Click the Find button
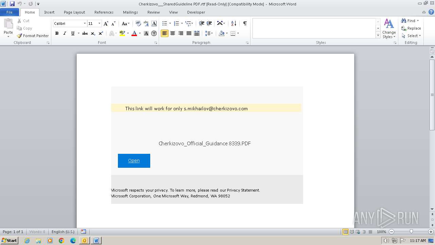The width and height of the screenshot is (435, 245). (410, 21)
